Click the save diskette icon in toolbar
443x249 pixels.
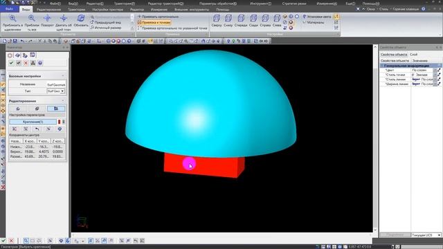(x=15, y=41)
